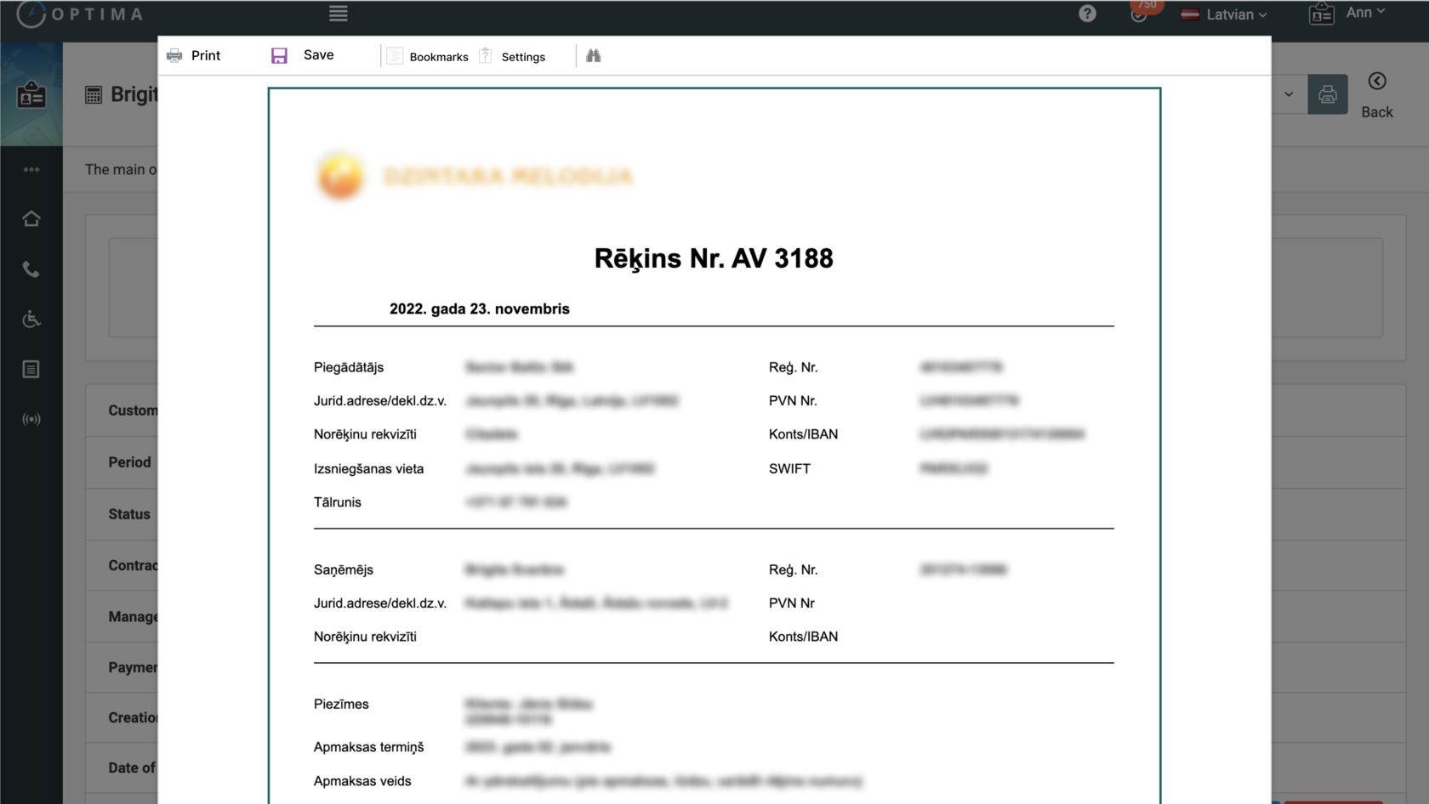1429x804 pixels.
Task: Click the "PVN Nr." label in the supplier section
Action: click(x=793, y=401)
